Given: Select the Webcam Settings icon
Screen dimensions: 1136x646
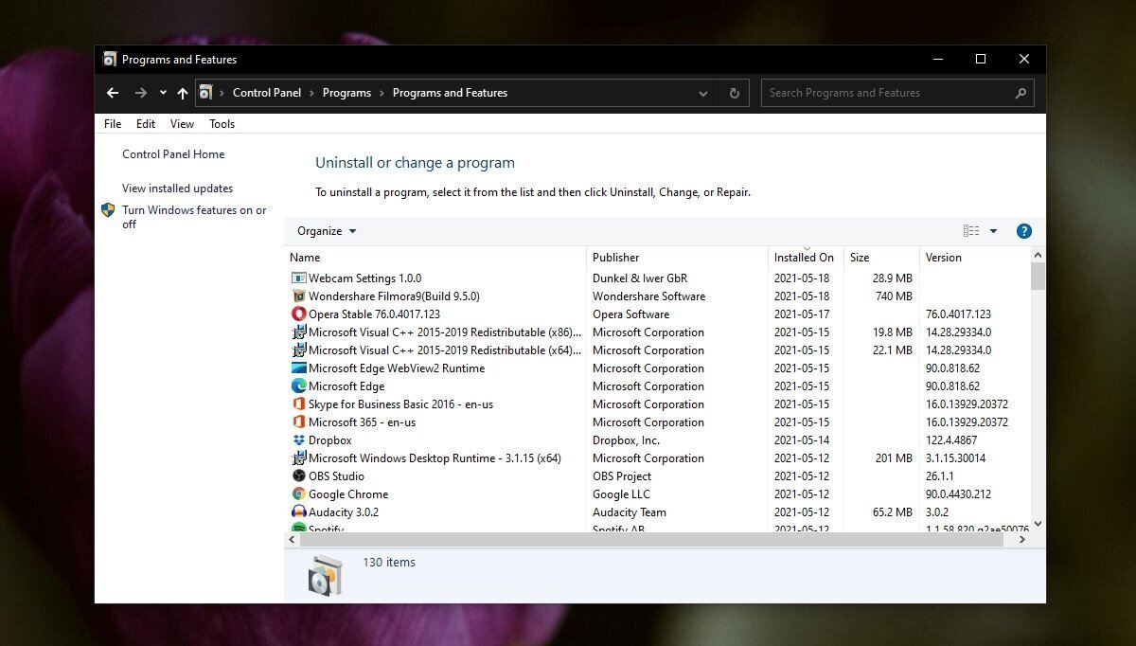Looking at the screenshot, I should (x=300, y=278).
